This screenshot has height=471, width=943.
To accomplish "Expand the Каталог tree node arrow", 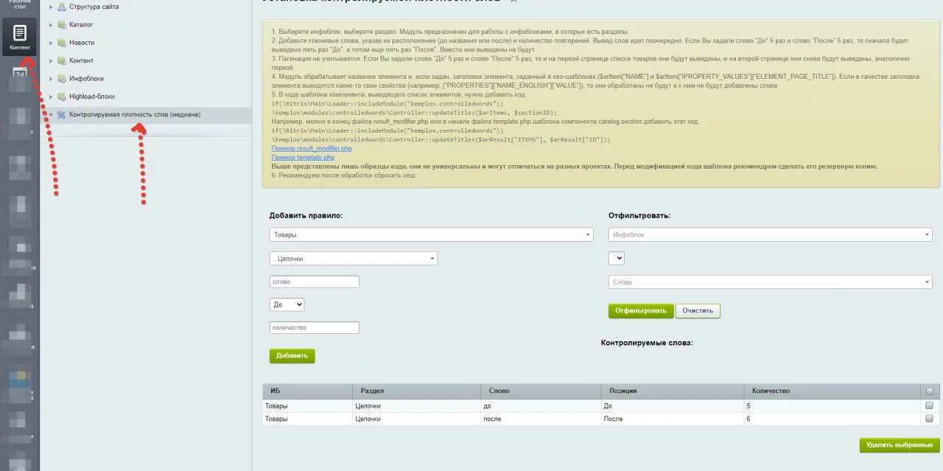I will (x=51, y=25).
